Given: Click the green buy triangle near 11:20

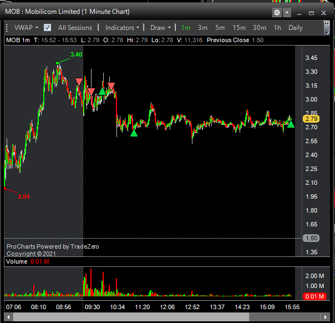Looking at the screenshot, I should 134,133.
